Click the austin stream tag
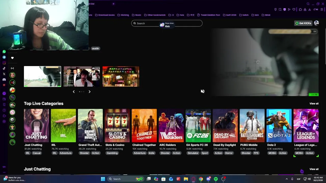Viewport: 326px width, 183px height. tap(96, 48)
